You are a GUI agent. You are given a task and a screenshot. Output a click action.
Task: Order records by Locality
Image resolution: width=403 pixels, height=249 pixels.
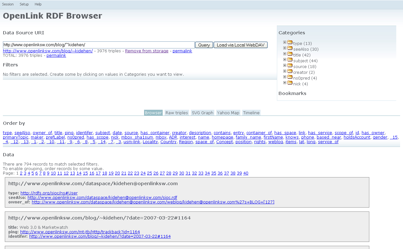pyautogui.click(x=150, y=142)
